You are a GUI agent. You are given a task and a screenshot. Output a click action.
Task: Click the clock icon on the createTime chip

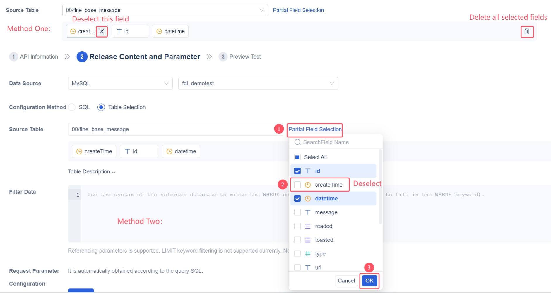pos(79,151)
